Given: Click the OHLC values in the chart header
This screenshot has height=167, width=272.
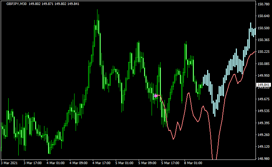Looking at the screenshot, I should (x=54, y=4).
